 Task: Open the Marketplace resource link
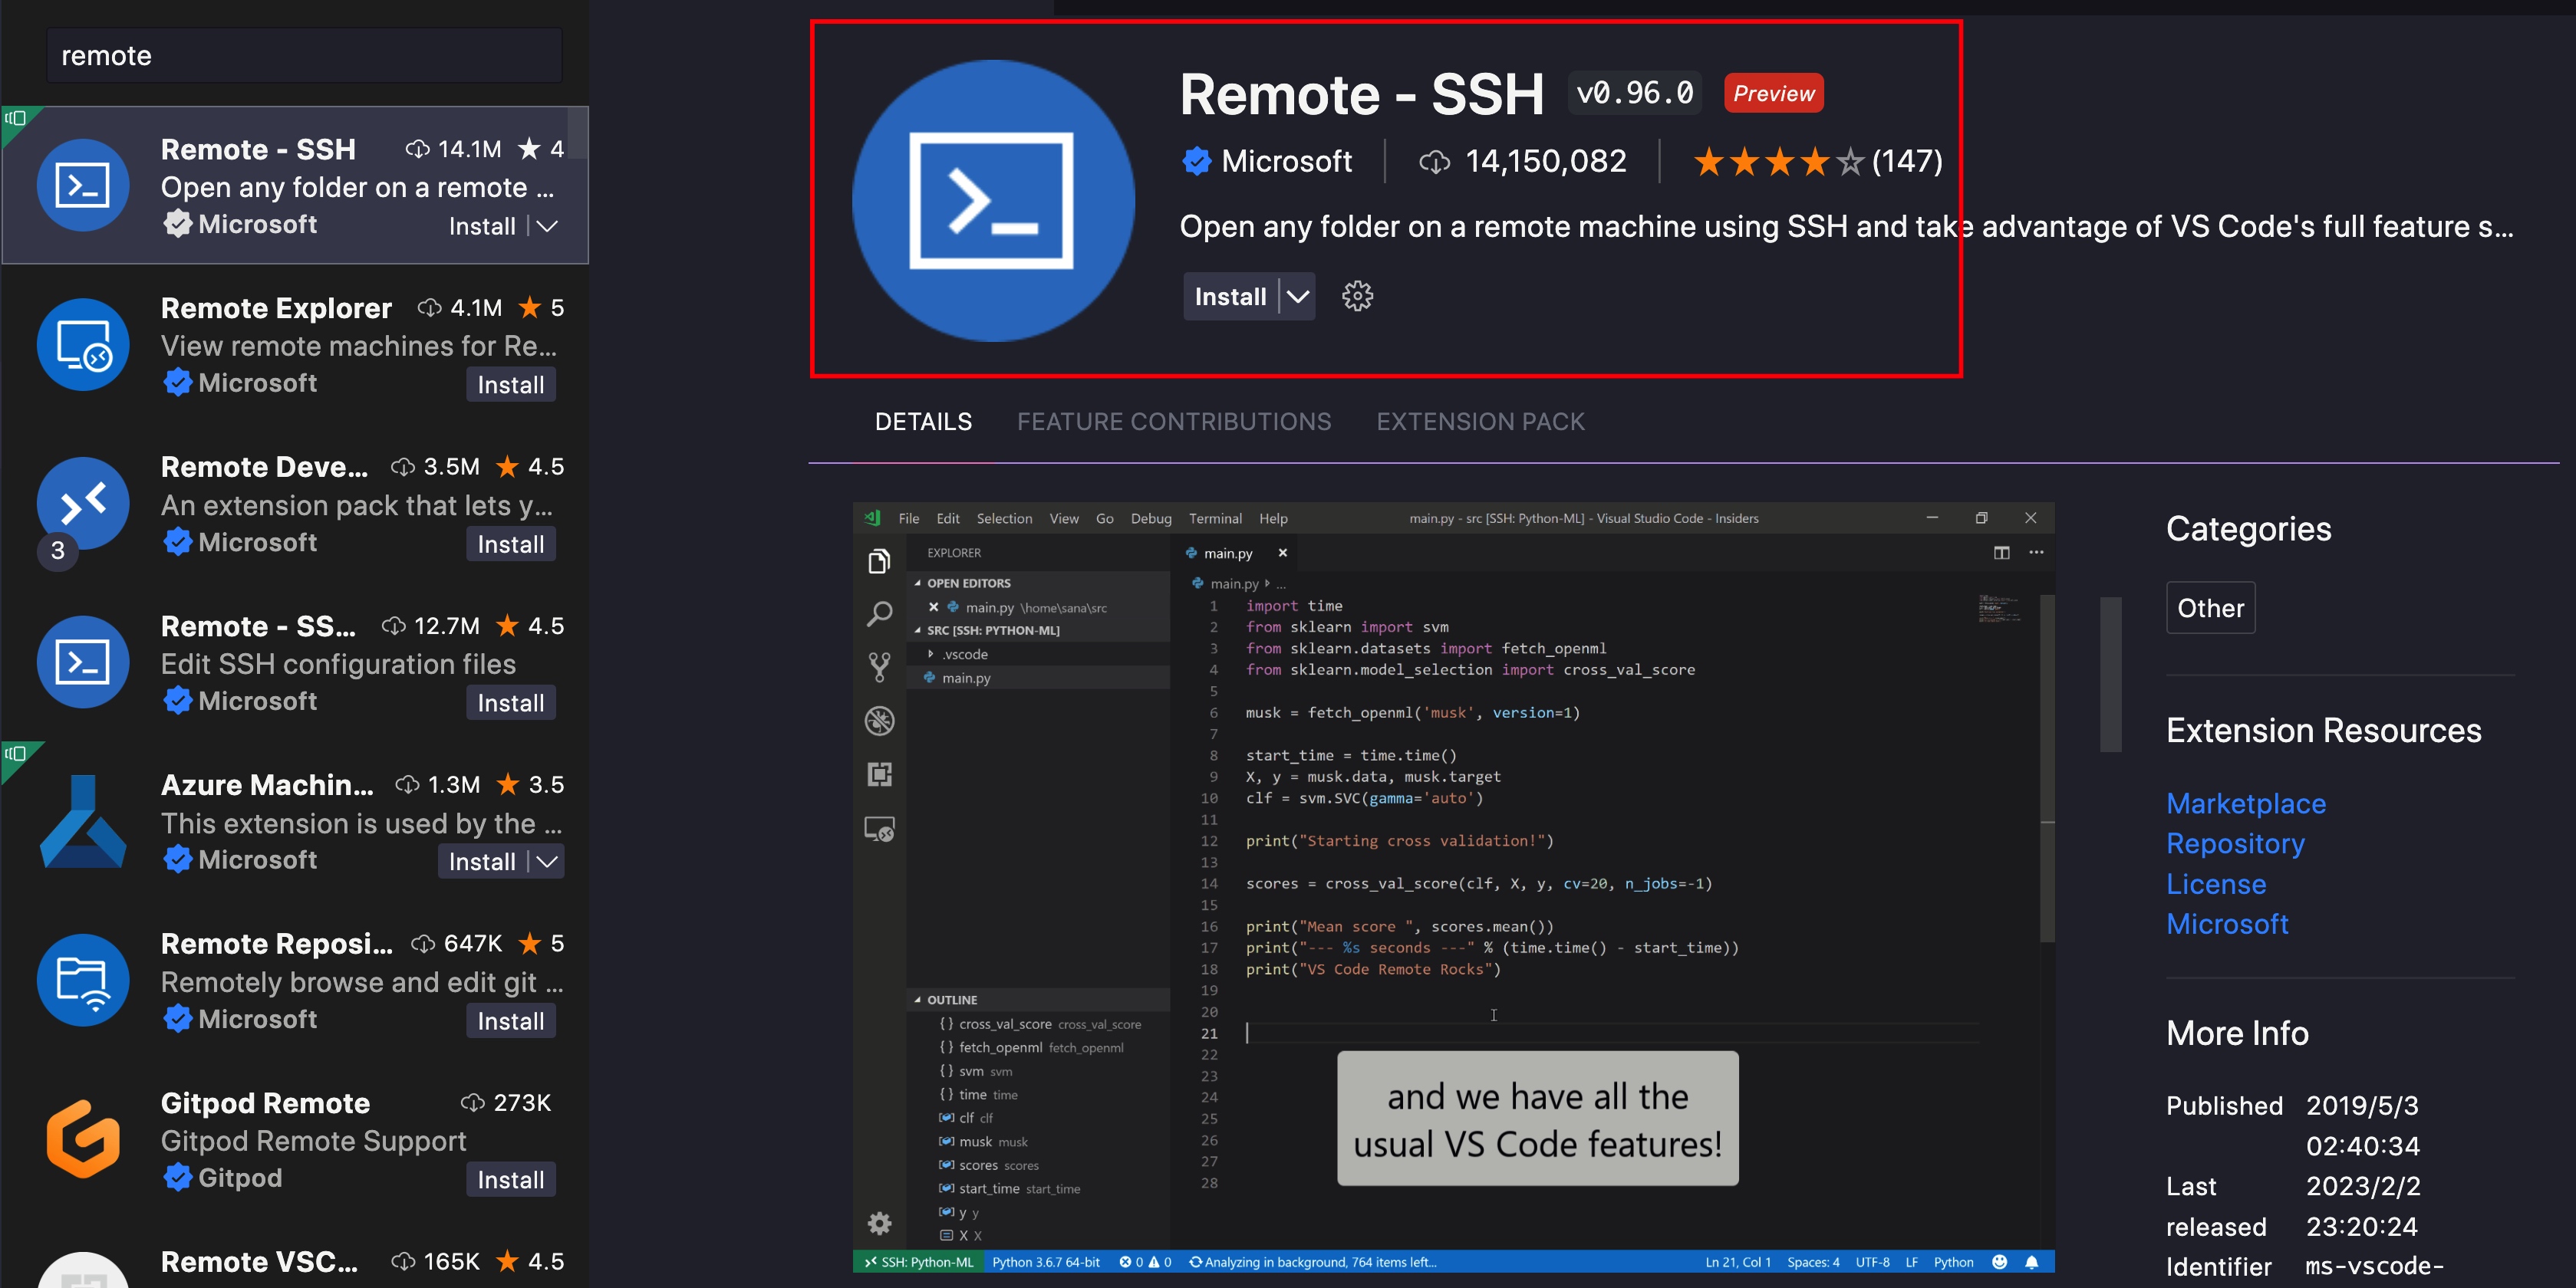pos(2245,803)
